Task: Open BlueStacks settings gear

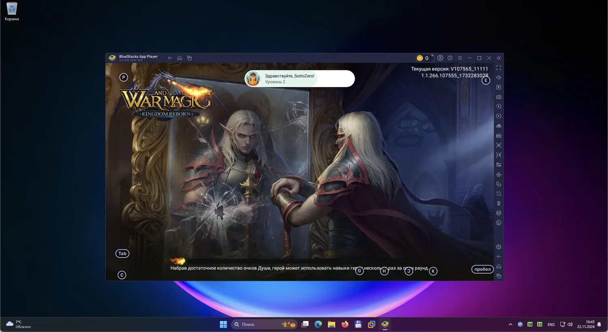Action: (x=499, y=247)
